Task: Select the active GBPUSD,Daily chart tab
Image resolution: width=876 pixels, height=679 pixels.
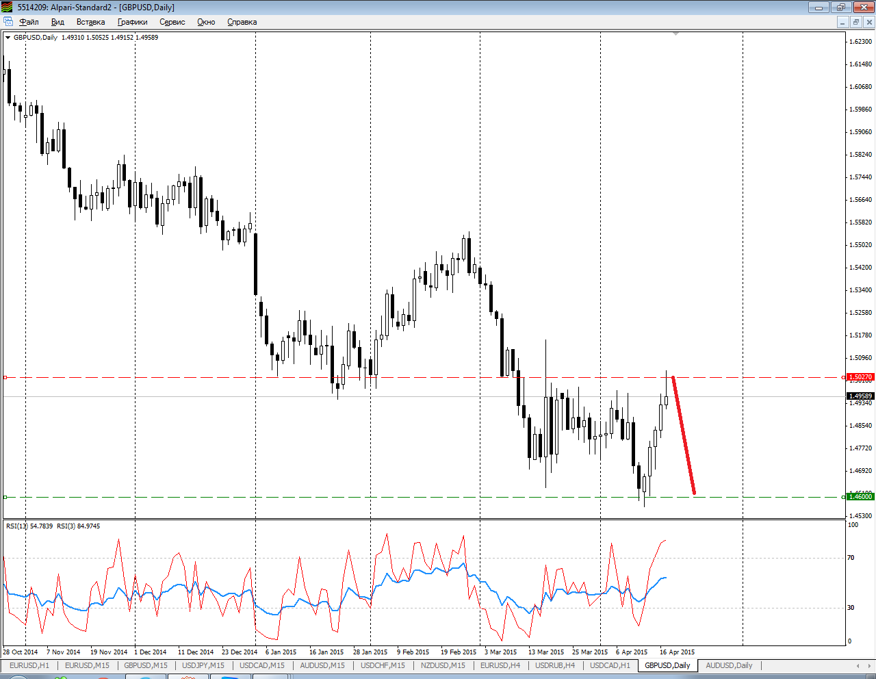Action: click(x=667, y=665)
